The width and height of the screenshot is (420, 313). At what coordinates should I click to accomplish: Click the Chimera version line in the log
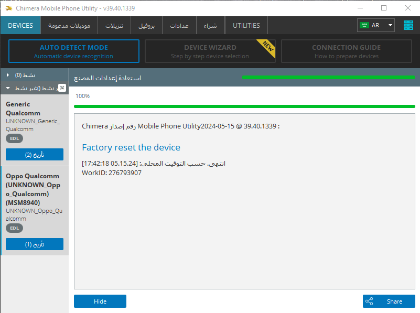tap(181, 126)
